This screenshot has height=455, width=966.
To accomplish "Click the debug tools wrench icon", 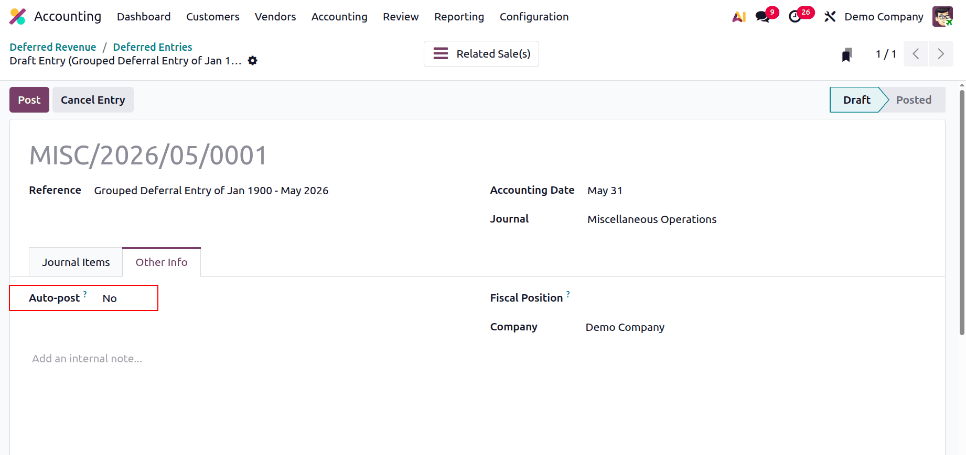I will pos(830,17).
